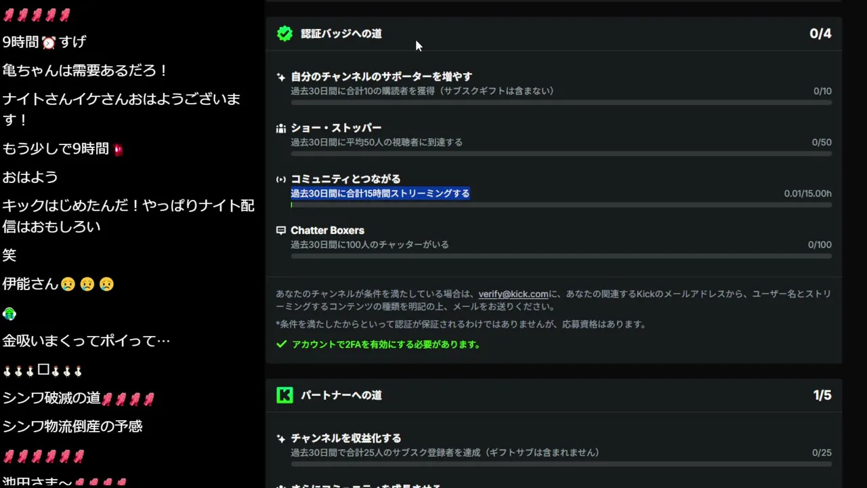Click the green Kick partner logo icon
The width and height of the screenshot is (867, 488).
pyautogui.click(x=284, y=395)
